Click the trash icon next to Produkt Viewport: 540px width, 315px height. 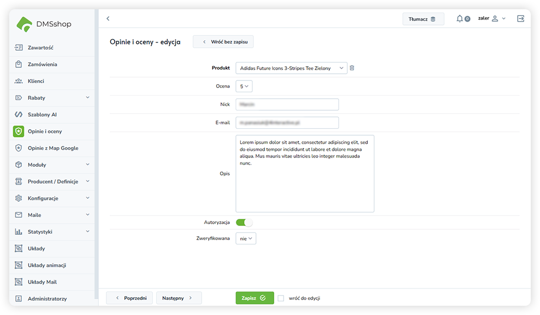(352, 68)
